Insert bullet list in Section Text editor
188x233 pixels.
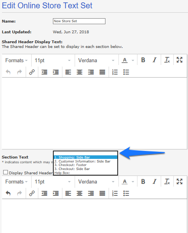coord(126,193)
